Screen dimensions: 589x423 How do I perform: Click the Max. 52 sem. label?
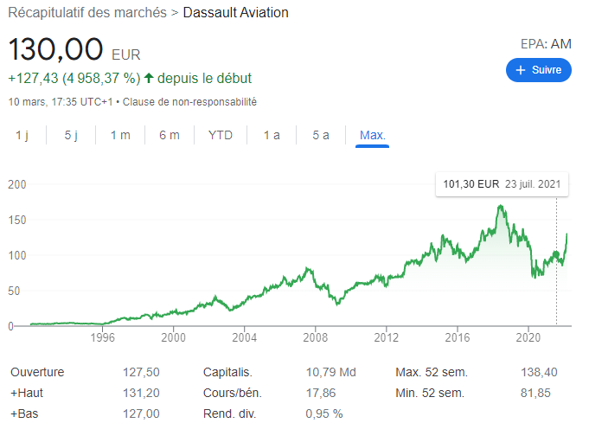click(x=432, y=372)
